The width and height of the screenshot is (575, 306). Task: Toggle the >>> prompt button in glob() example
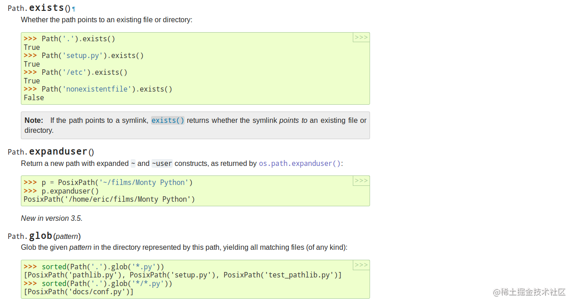tap(361, 265)
